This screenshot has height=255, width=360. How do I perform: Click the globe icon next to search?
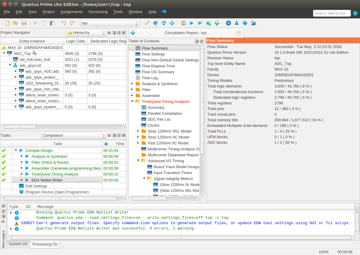point(355,13)
